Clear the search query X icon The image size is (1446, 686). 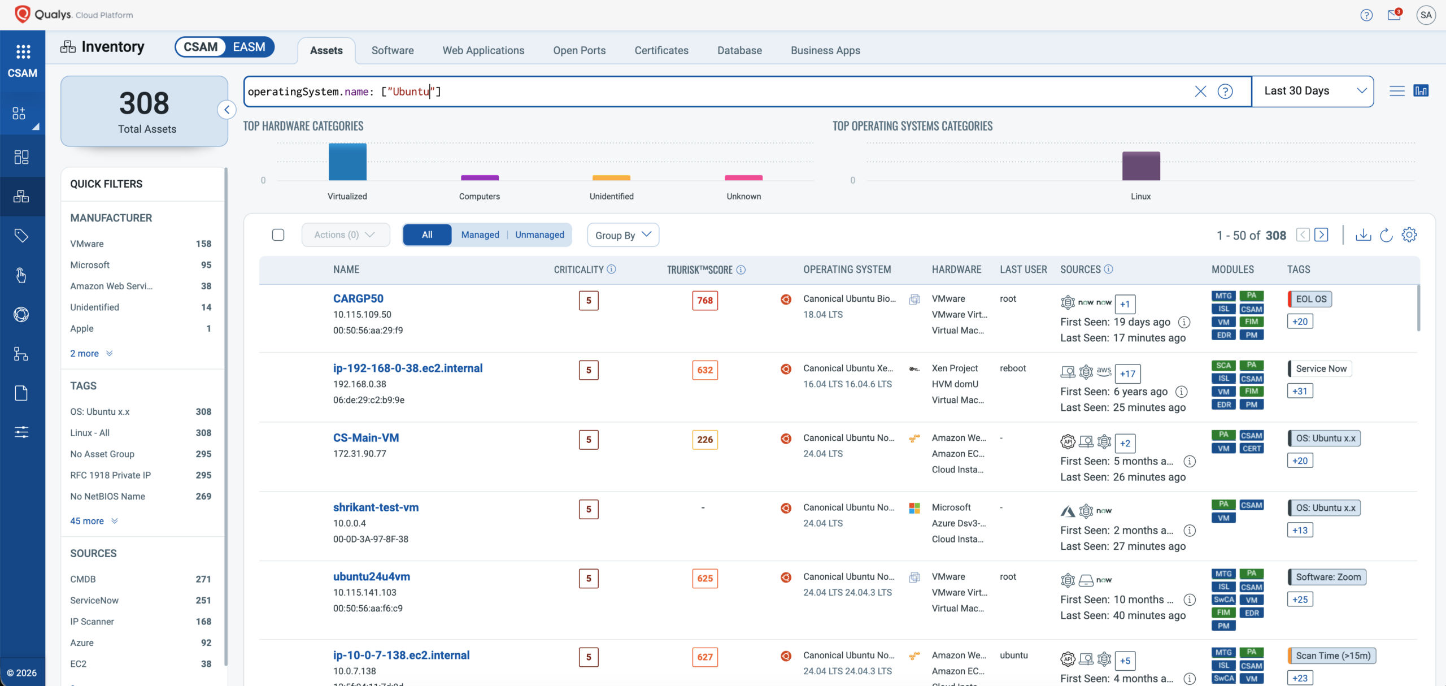(x=1200, y=92)
